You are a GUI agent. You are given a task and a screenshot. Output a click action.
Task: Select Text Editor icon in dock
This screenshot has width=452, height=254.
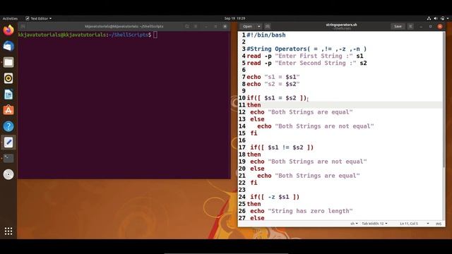coord(8,143)
